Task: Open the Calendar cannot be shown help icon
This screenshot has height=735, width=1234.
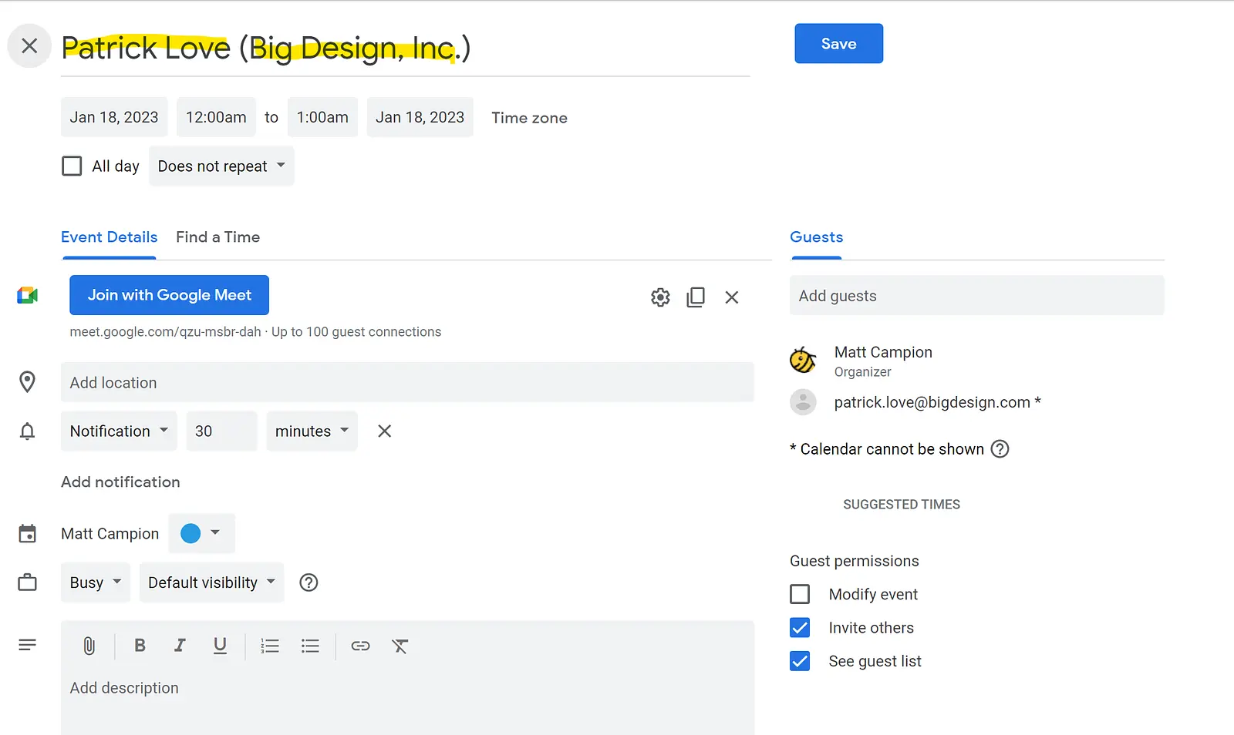Action: [x=1000, y=449]
